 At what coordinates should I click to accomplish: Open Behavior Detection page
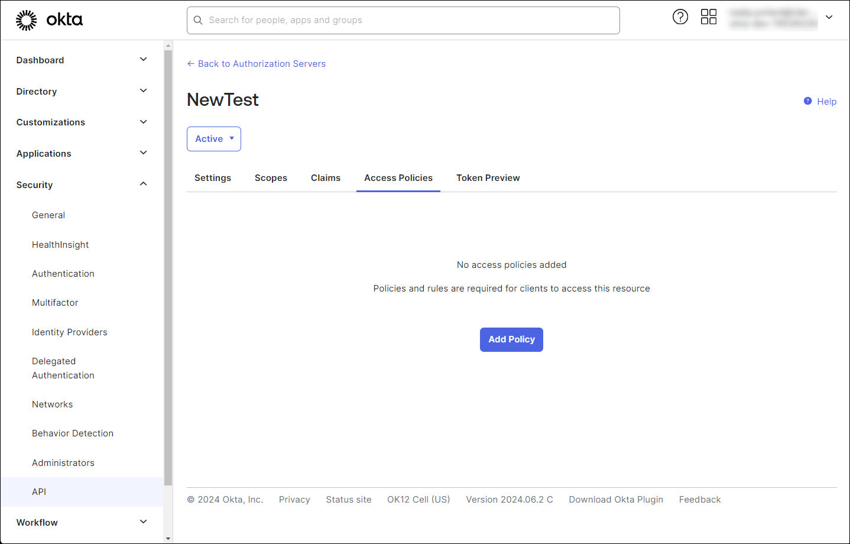pyautogui.click(x=73, y=433)
